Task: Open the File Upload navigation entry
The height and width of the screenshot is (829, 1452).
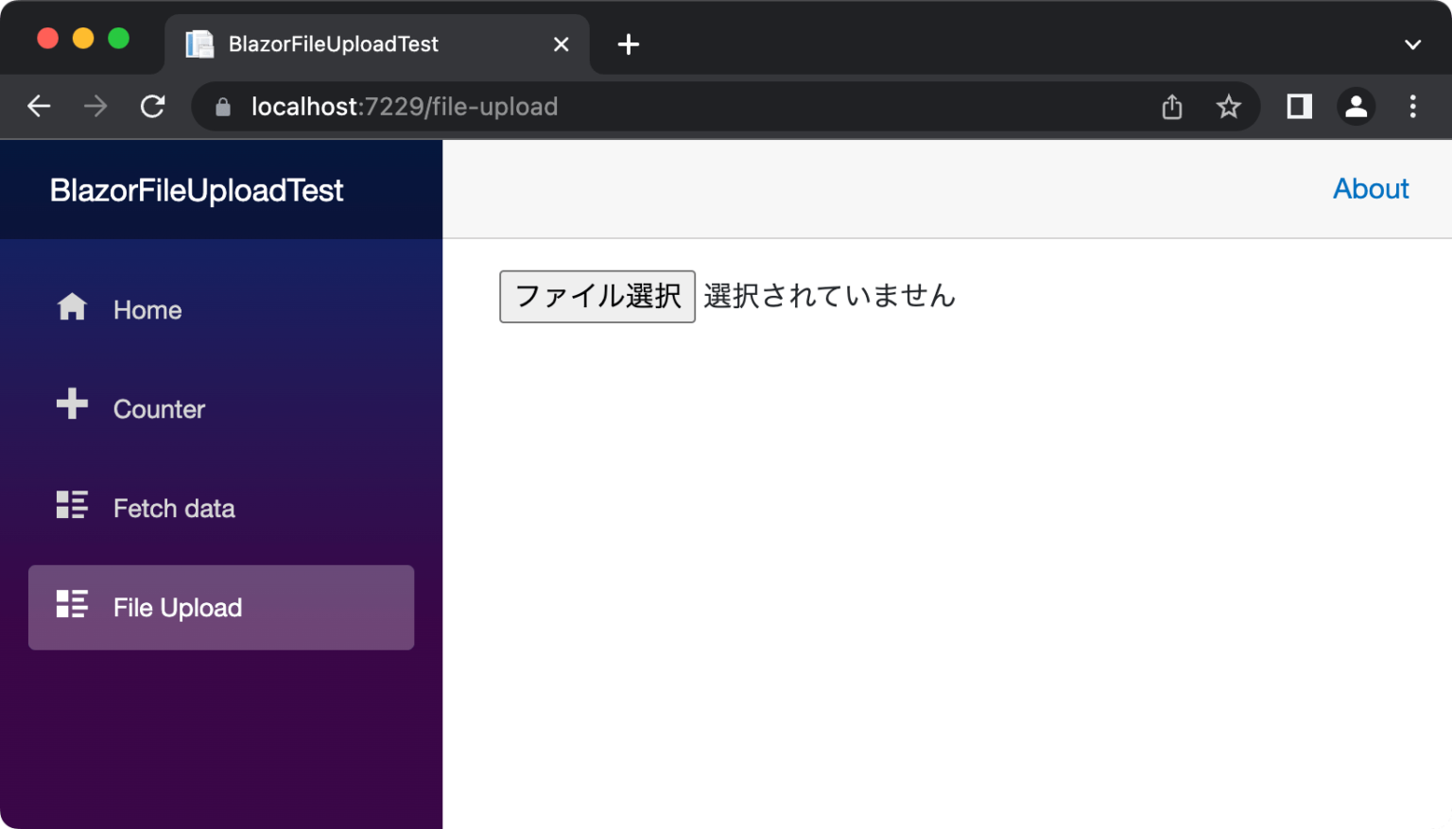Action: pos(177,607)
